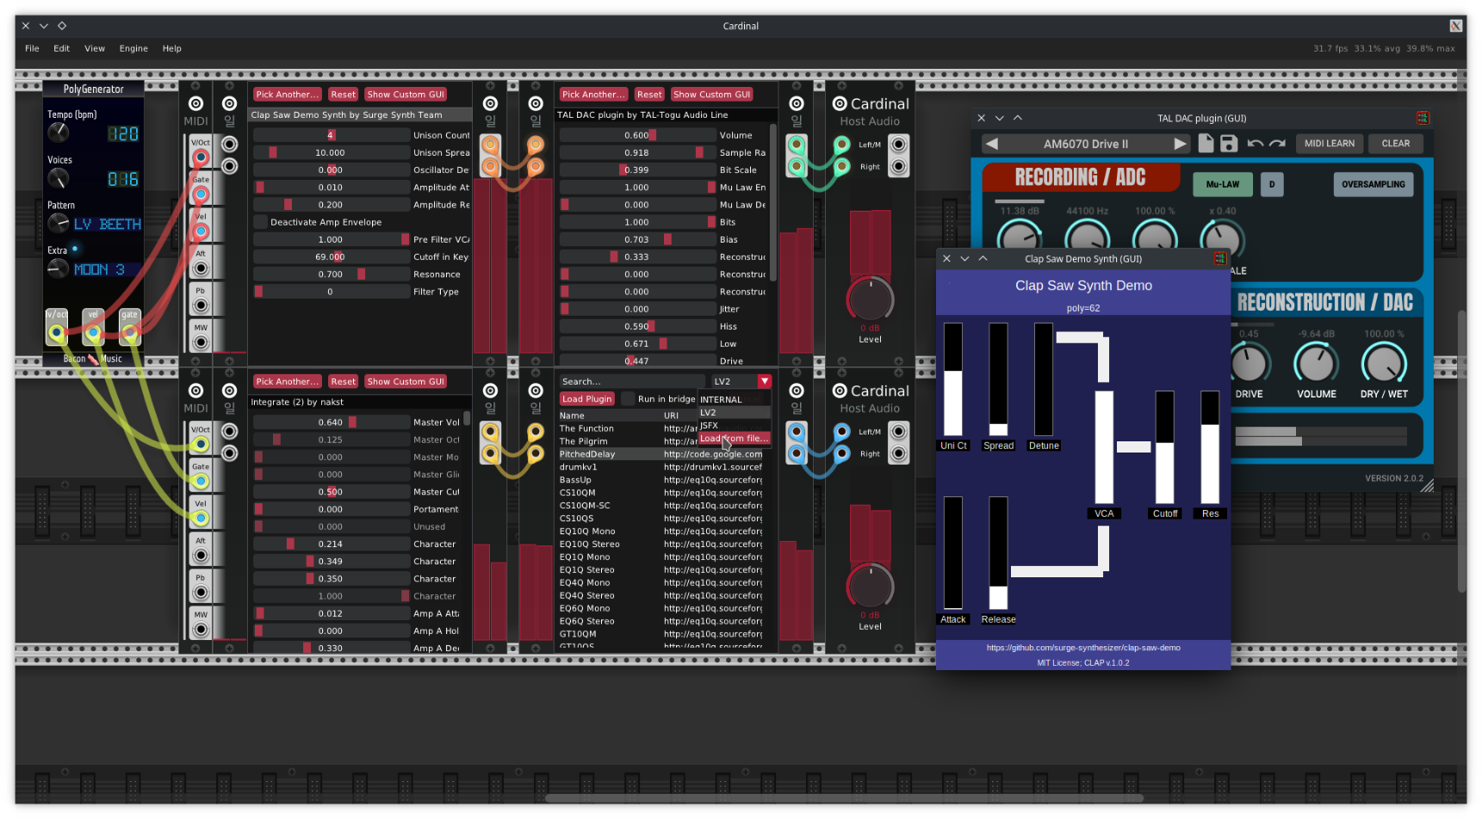This screenshot has width=1482, height=819.
Task: Open the View menu
Action: (x=95, y=48)
